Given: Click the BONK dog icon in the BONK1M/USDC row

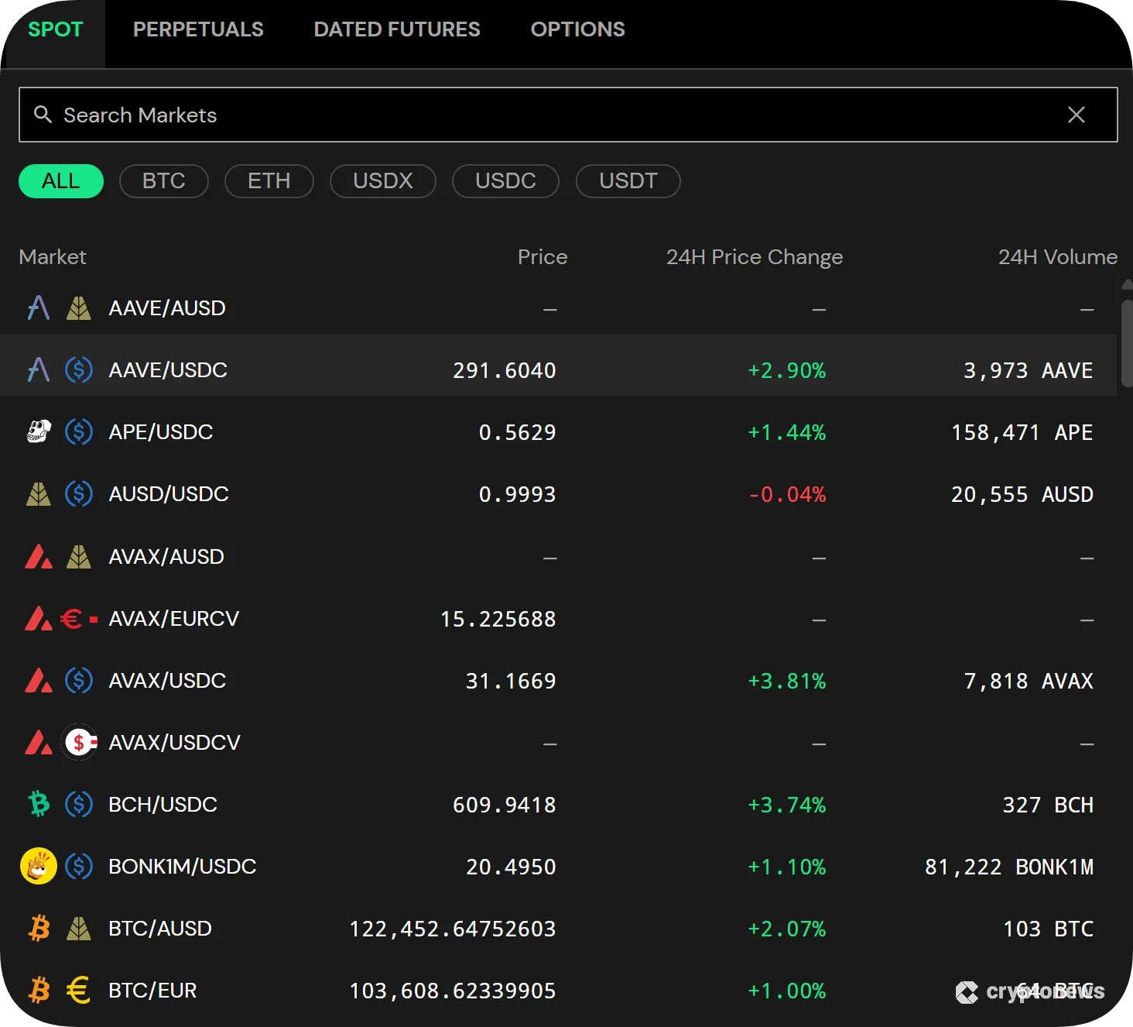Looking at the screenshot, I should click(x=39, y=866).
